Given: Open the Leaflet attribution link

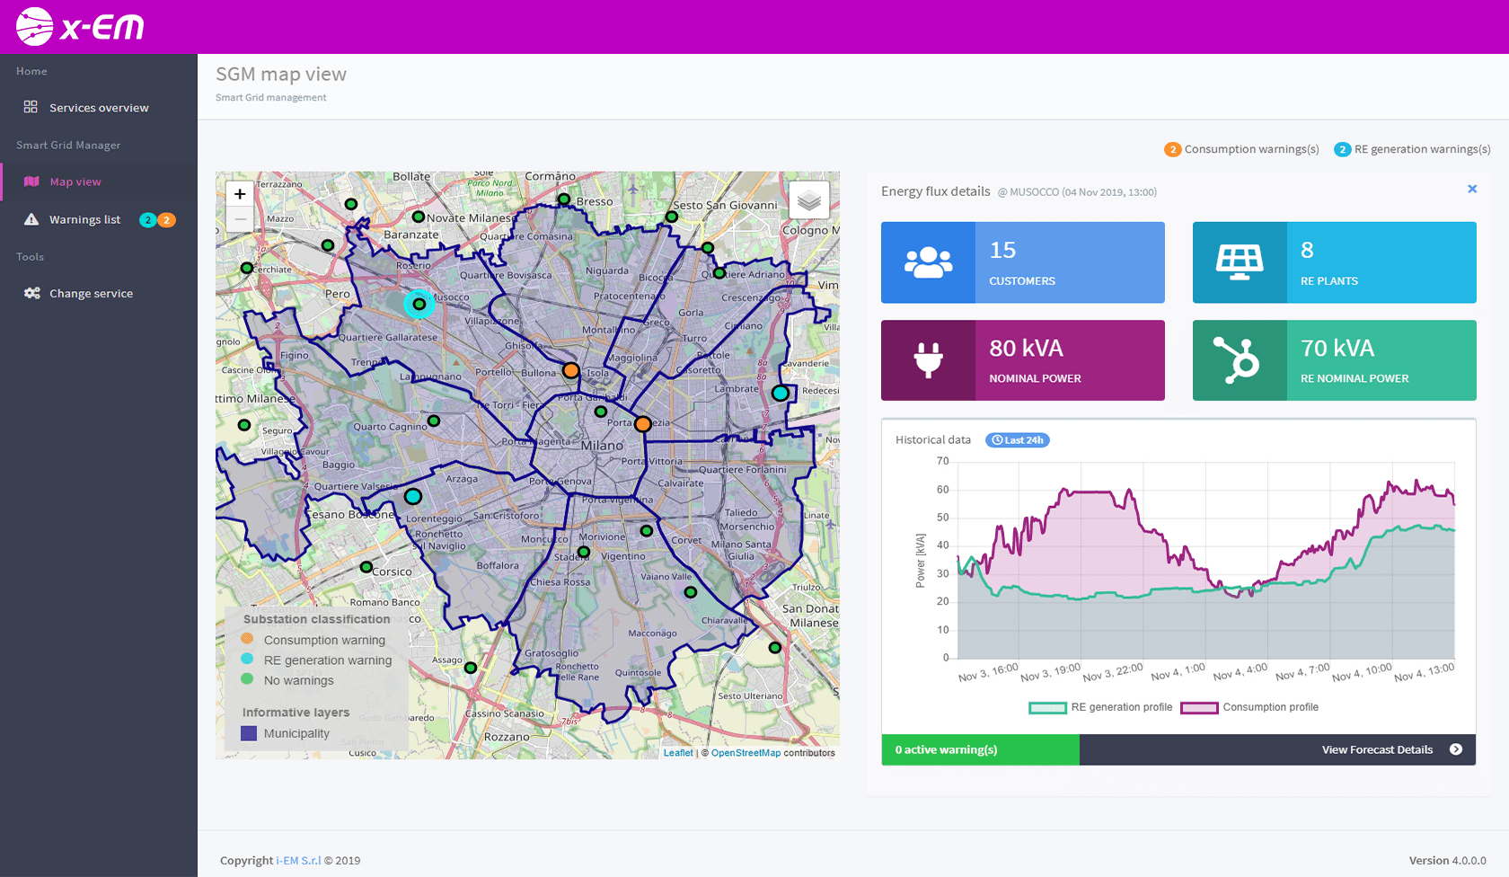Looking at the screenshot, I should (x=678, y=753).
